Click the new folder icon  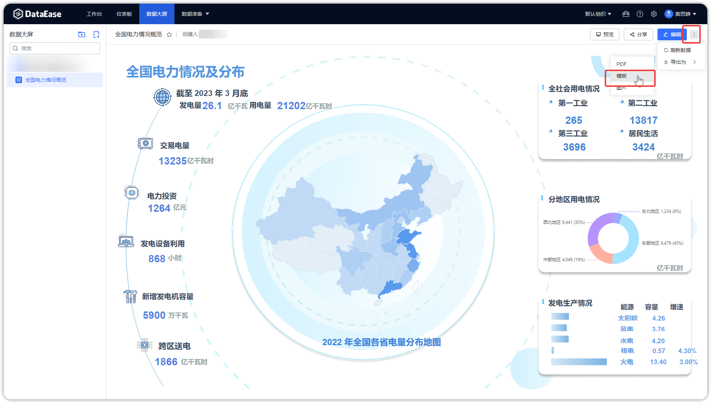(82, 34)
